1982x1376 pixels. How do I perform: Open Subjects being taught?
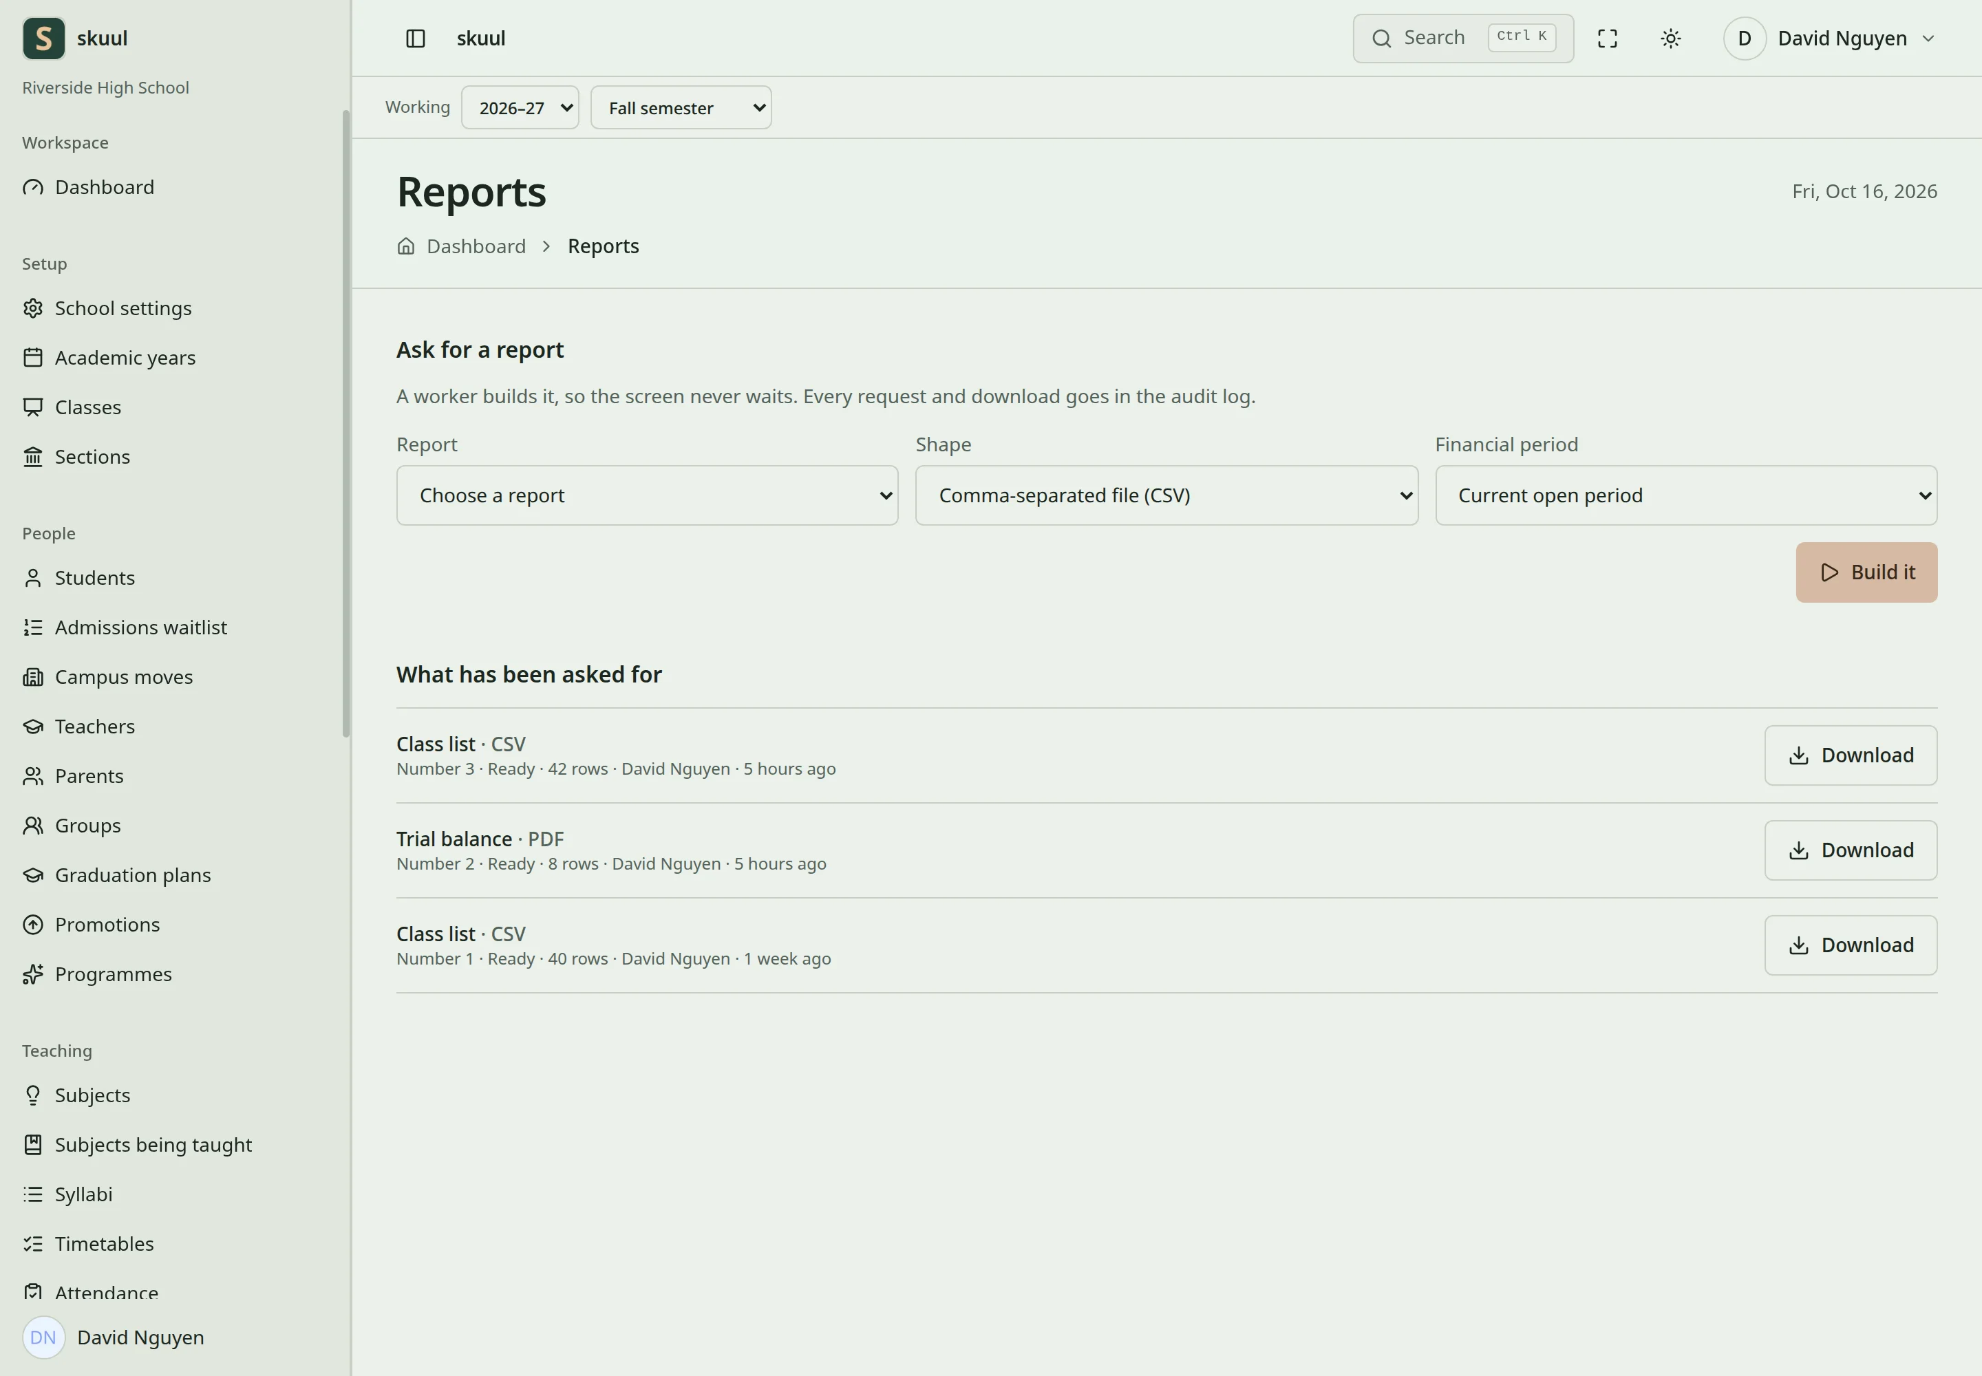153,1145
